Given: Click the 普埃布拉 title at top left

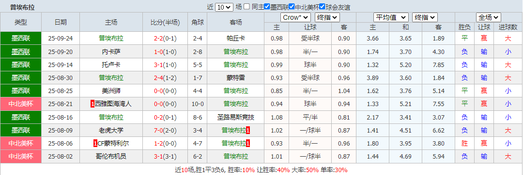Looking at the screenshot, I should 22,7.
